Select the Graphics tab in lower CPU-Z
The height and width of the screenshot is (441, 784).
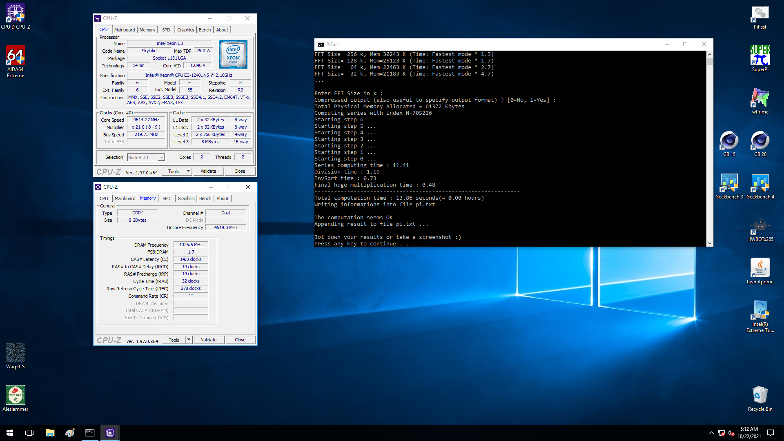[x=186, y=198]
